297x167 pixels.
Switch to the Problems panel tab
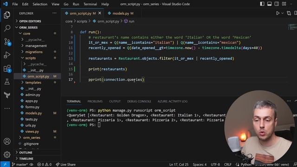(x=95, y=101)
